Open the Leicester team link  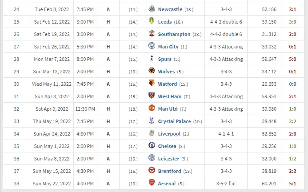click(x=168, y=159)
